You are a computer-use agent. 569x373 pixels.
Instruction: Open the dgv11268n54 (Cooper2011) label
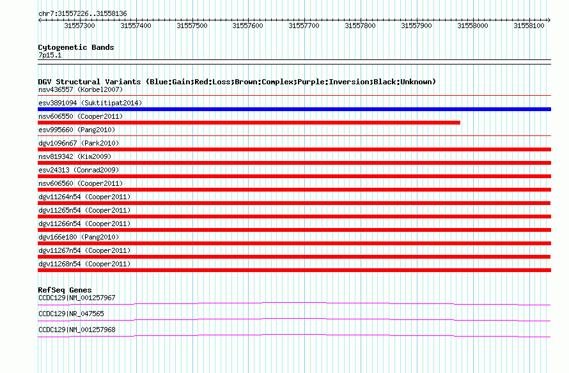tap(84, 264)
